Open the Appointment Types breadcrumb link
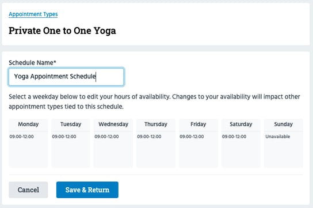 [33, 14]
